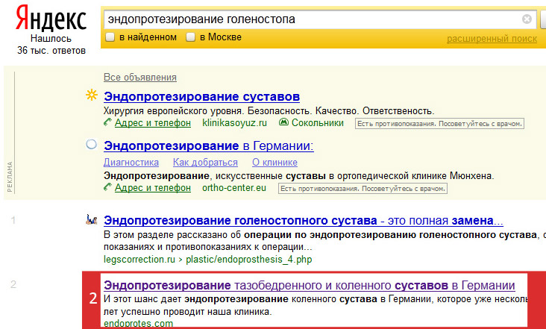Open the highlighted endoprotes.com result title
546x329 pixels.
[310, 286]
